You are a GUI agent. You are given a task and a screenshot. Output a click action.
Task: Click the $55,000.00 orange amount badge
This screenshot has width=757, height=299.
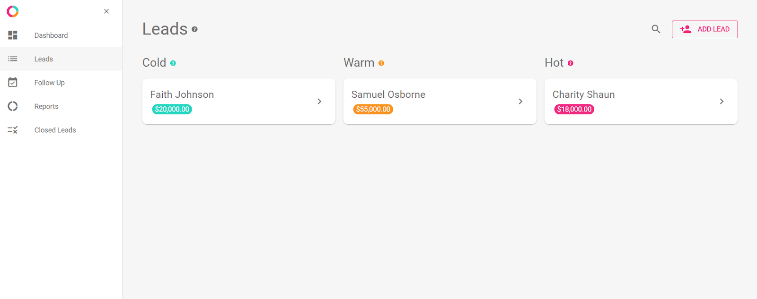[x=373, y=109]
